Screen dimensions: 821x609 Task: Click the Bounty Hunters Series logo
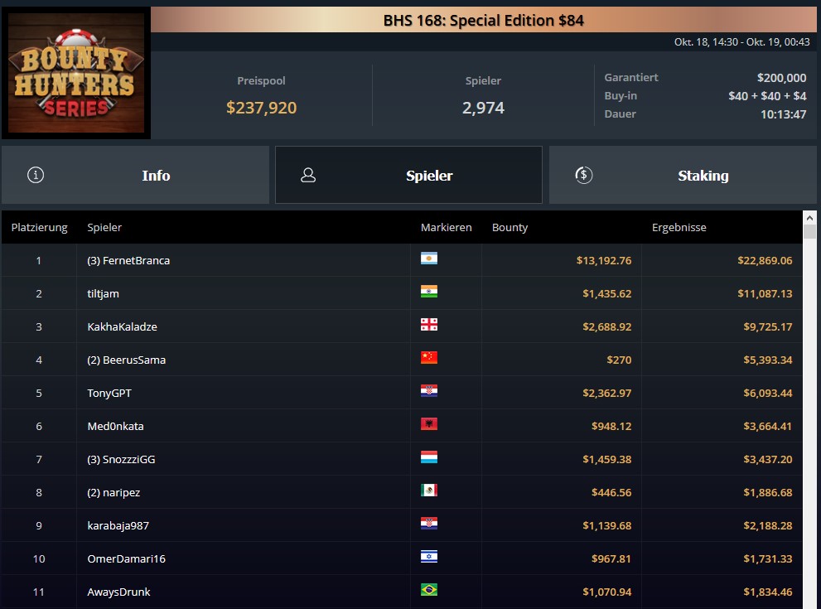76,73
